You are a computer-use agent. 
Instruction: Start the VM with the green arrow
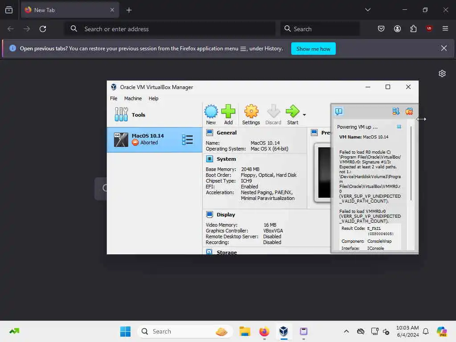coord(293,114)
